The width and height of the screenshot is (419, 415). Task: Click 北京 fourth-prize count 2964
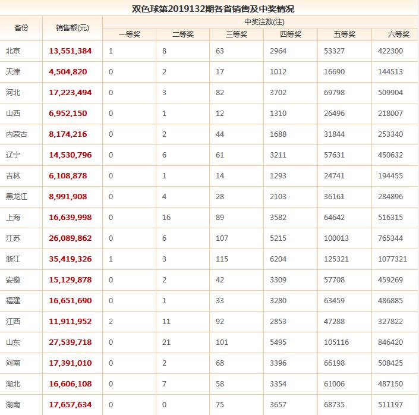278,51
